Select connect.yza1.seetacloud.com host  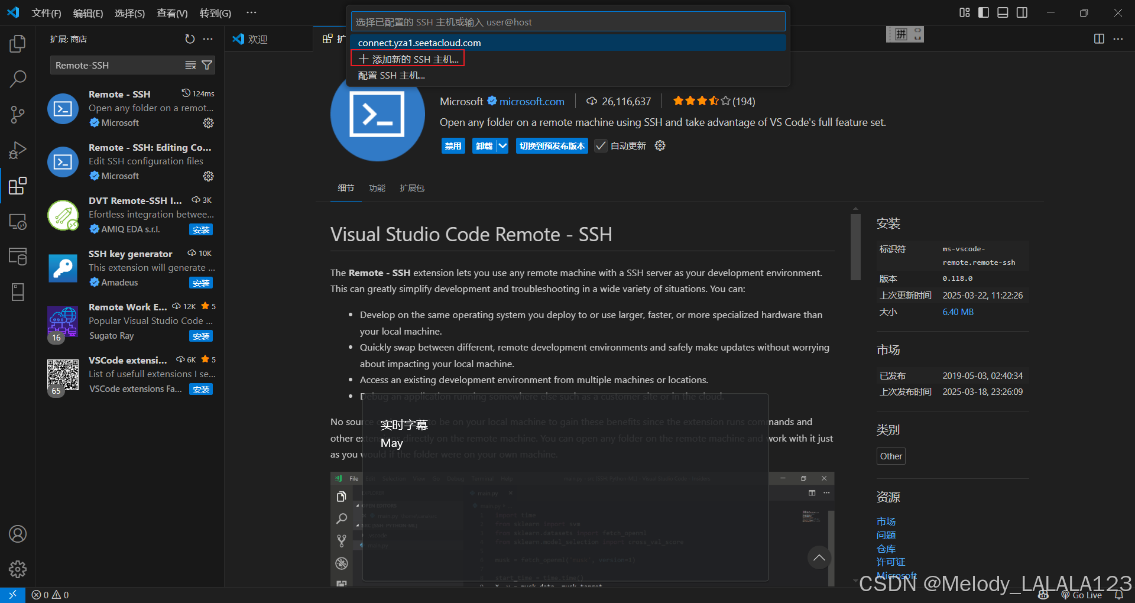(x=568, y=43)
